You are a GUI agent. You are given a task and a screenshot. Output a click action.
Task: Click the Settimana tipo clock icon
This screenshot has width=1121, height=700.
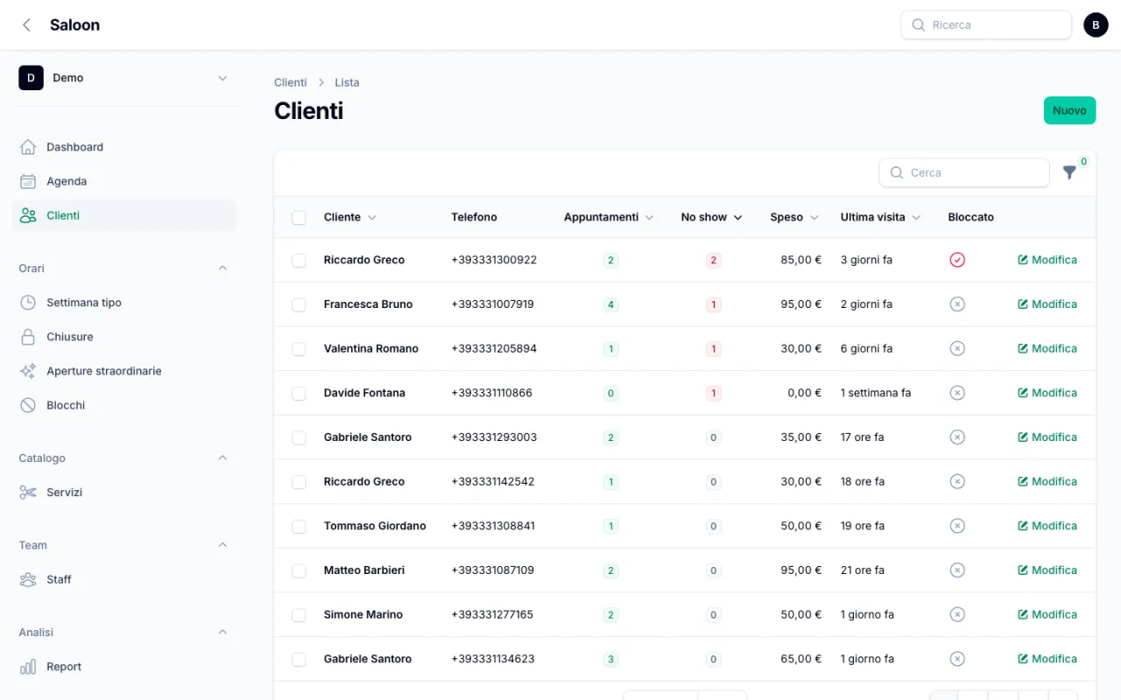tap(28, 303)
